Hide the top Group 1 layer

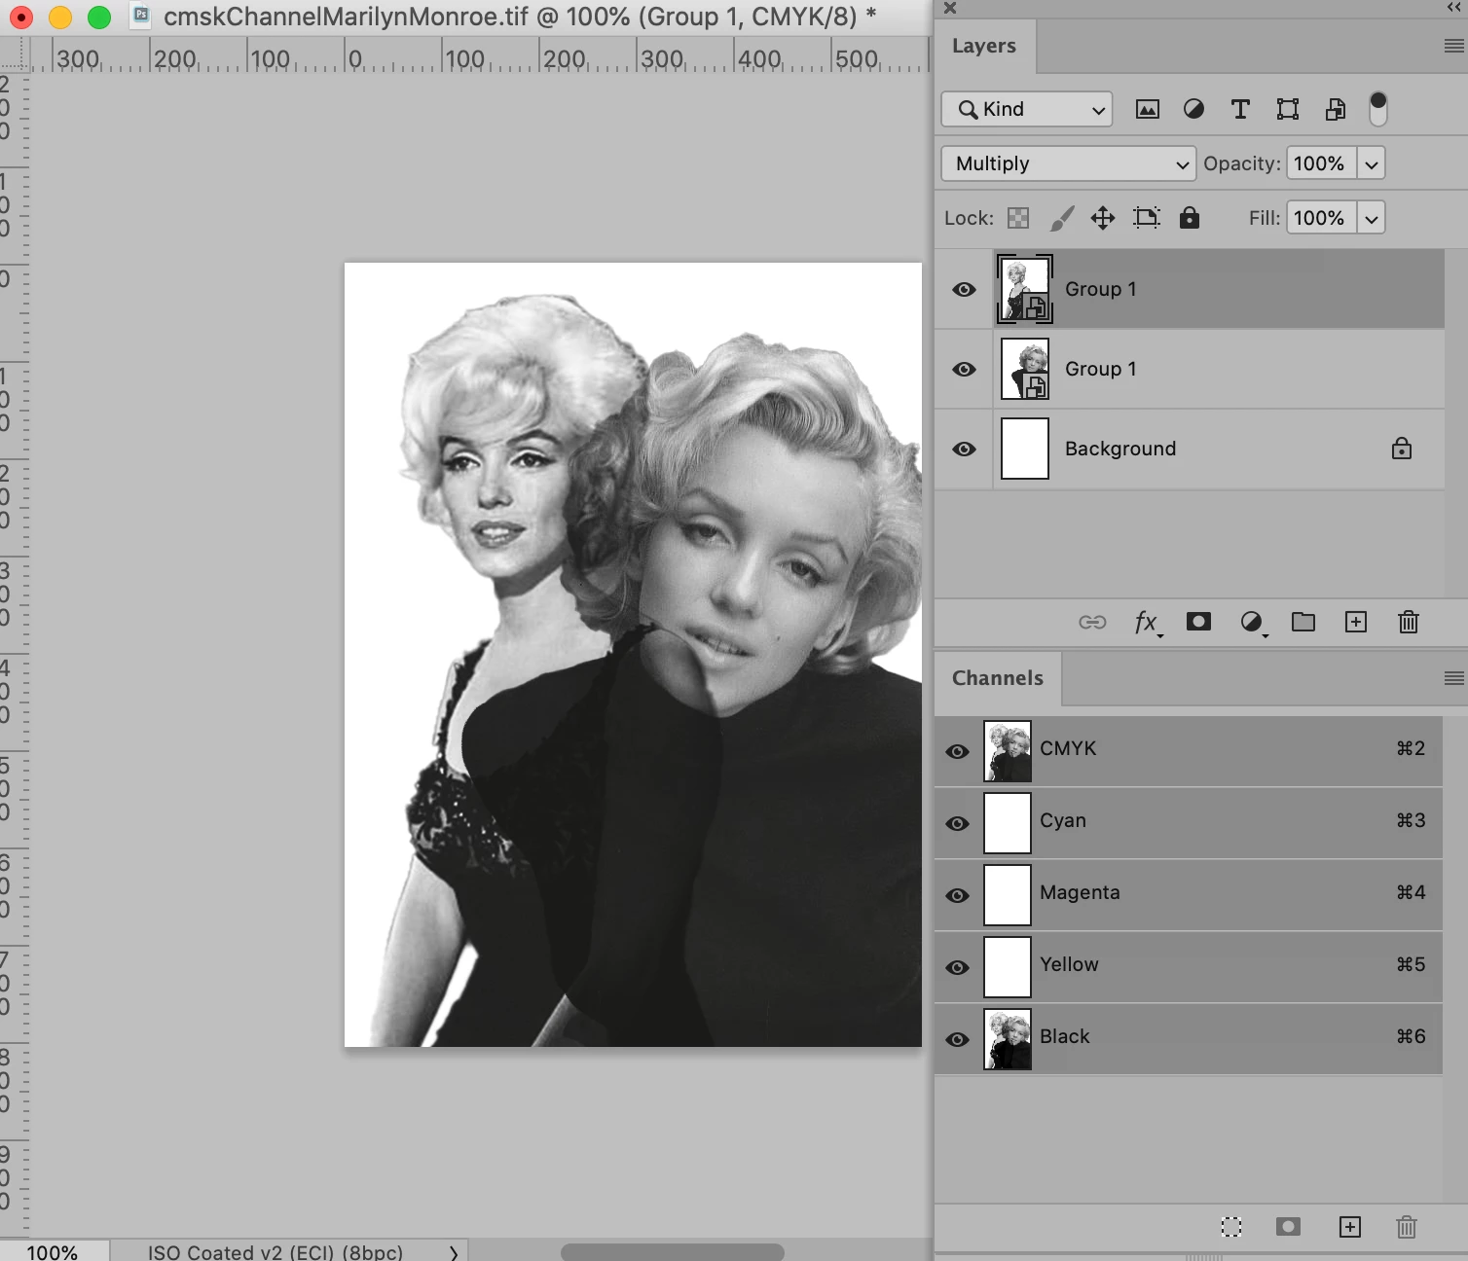(965, 290)
